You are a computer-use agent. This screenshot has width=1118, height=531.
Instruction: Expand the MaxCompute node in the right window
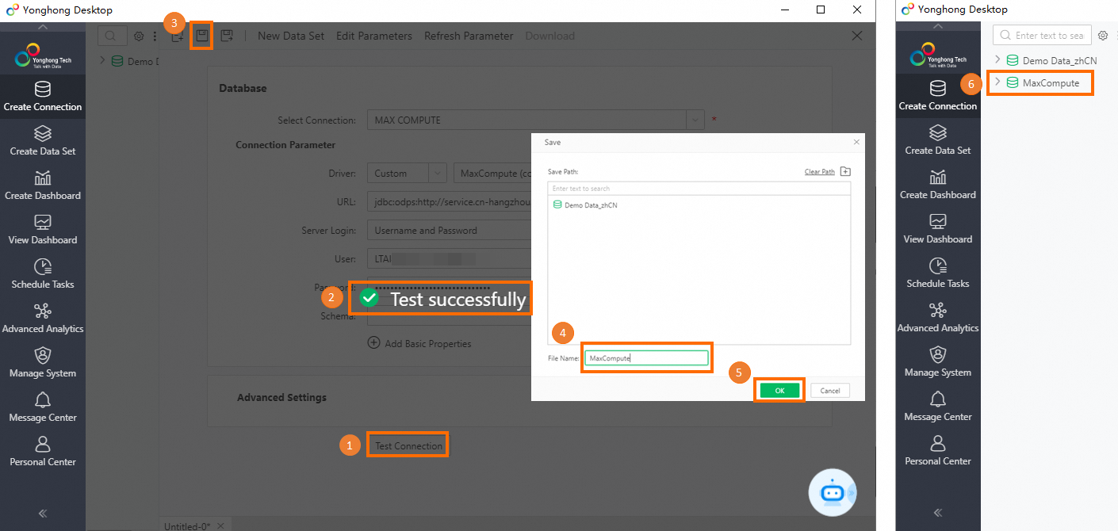[997, 82]
